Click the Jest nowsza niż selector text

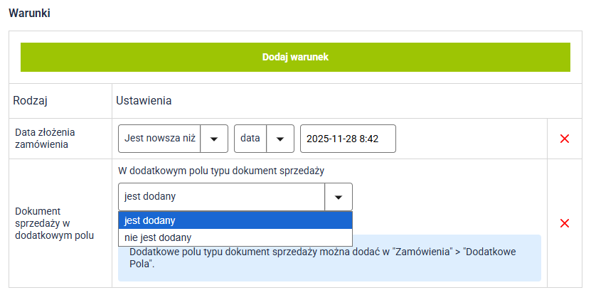[160, 139]
